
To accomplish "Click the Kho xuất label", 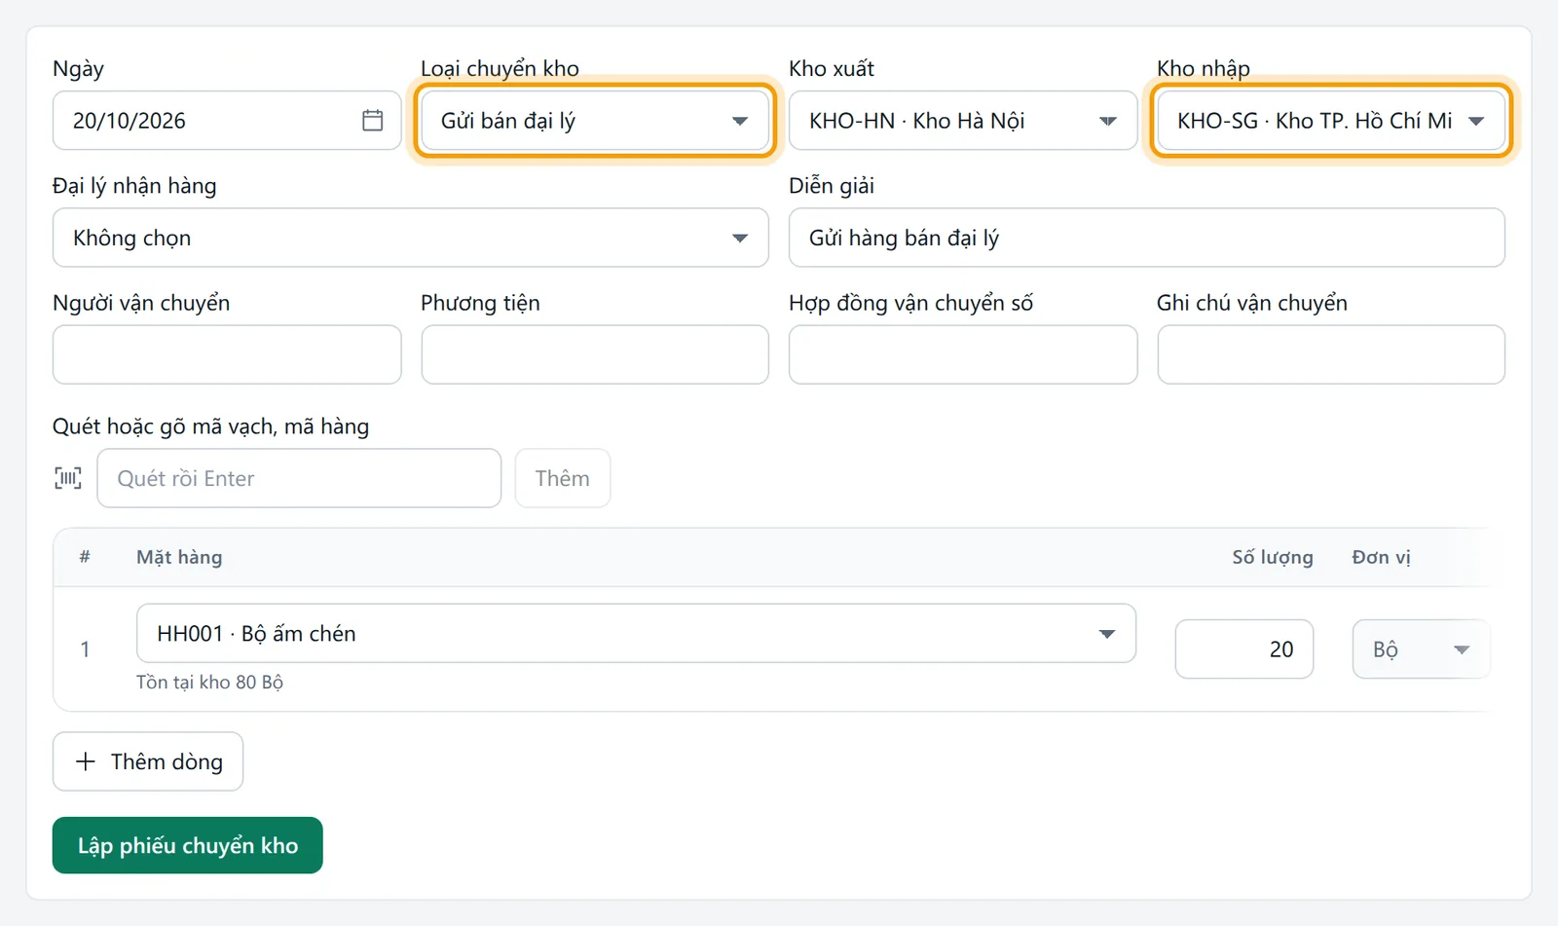I will coord(832,68).
